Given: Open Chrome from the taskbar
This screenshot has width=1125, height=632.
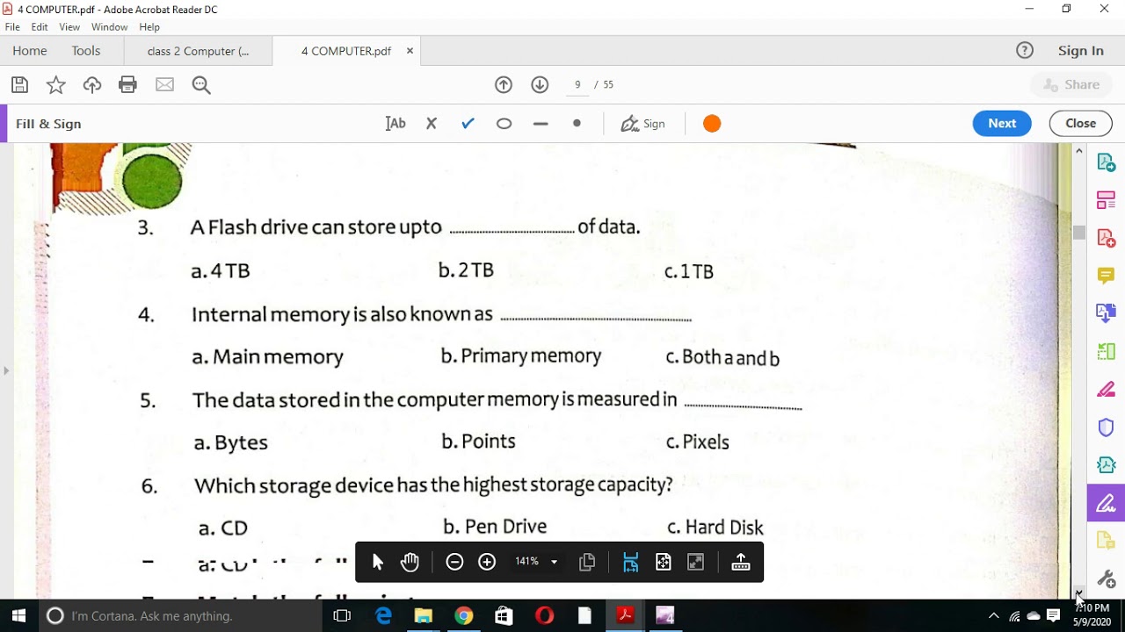Looking at the screenshot, I should pos(464,616).
